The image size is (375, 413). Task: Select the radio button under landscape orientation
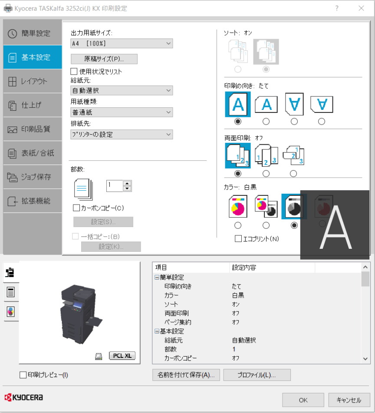click(266, 122)
